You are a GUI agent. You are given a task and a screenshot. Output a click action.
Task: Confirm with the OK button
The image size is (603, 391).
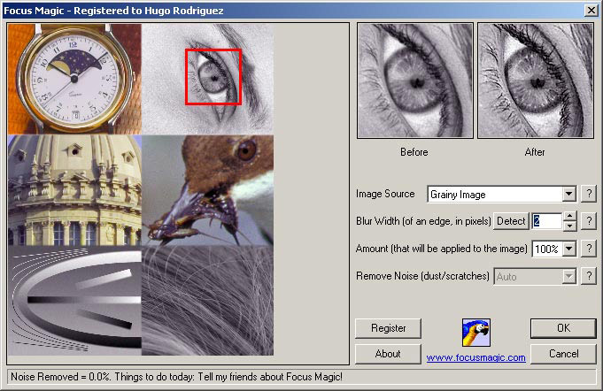pyautogui.click(x=563, y=328)
